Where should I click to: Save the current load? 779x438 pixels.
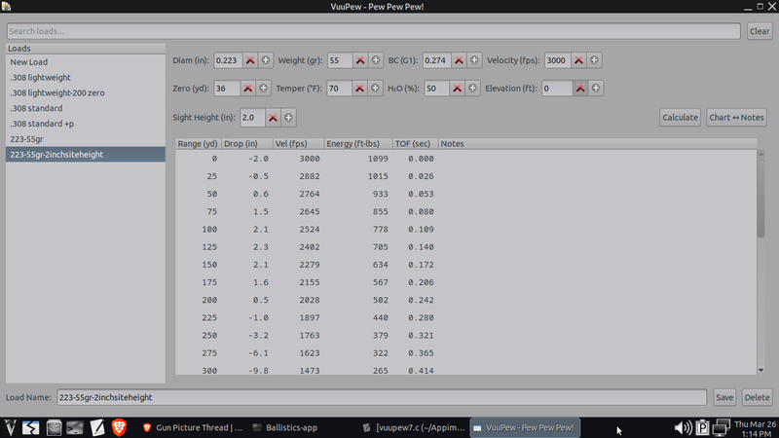724,397
